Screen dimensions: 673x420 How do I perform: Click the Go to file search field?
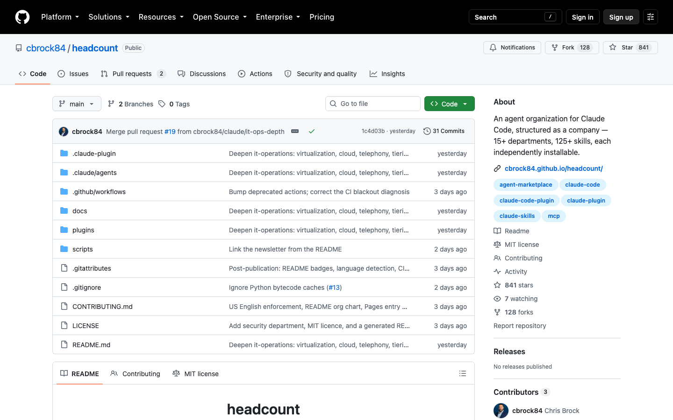pos(373,104)
